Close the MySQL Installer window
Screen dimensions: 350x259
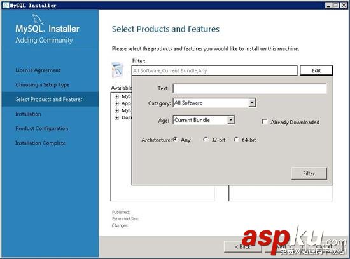tap(343, 5)
